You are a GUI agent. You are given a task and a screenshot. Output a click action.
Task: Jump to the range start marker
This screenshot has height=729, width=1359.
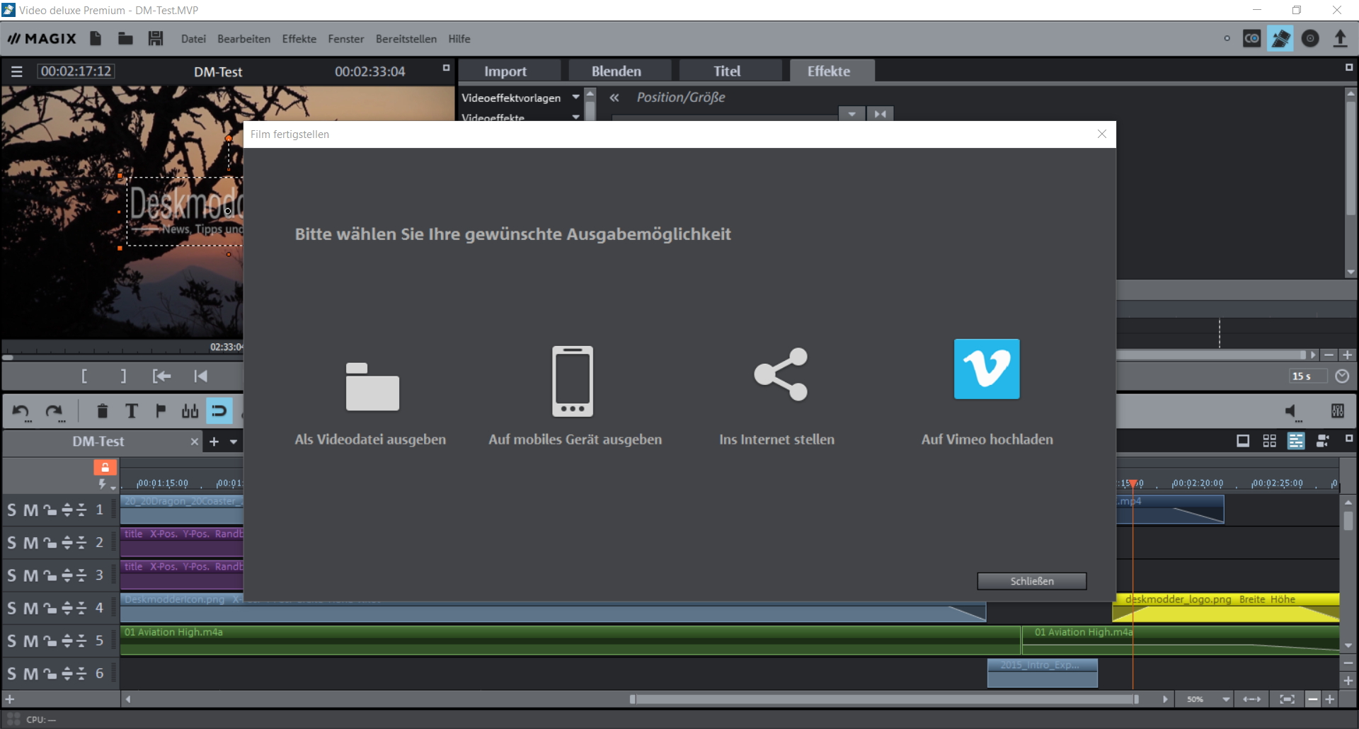(162, 376)
